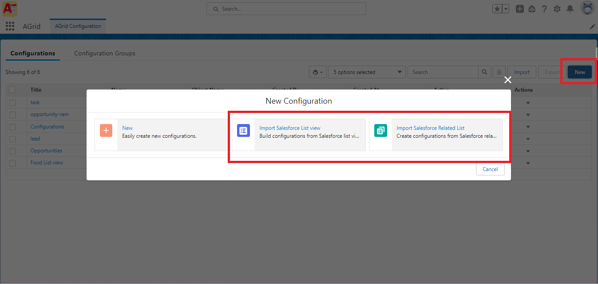Expand actions dropdown for Opportunities row
This screenshot has width=598, height=284.
(x=528, y=151)
